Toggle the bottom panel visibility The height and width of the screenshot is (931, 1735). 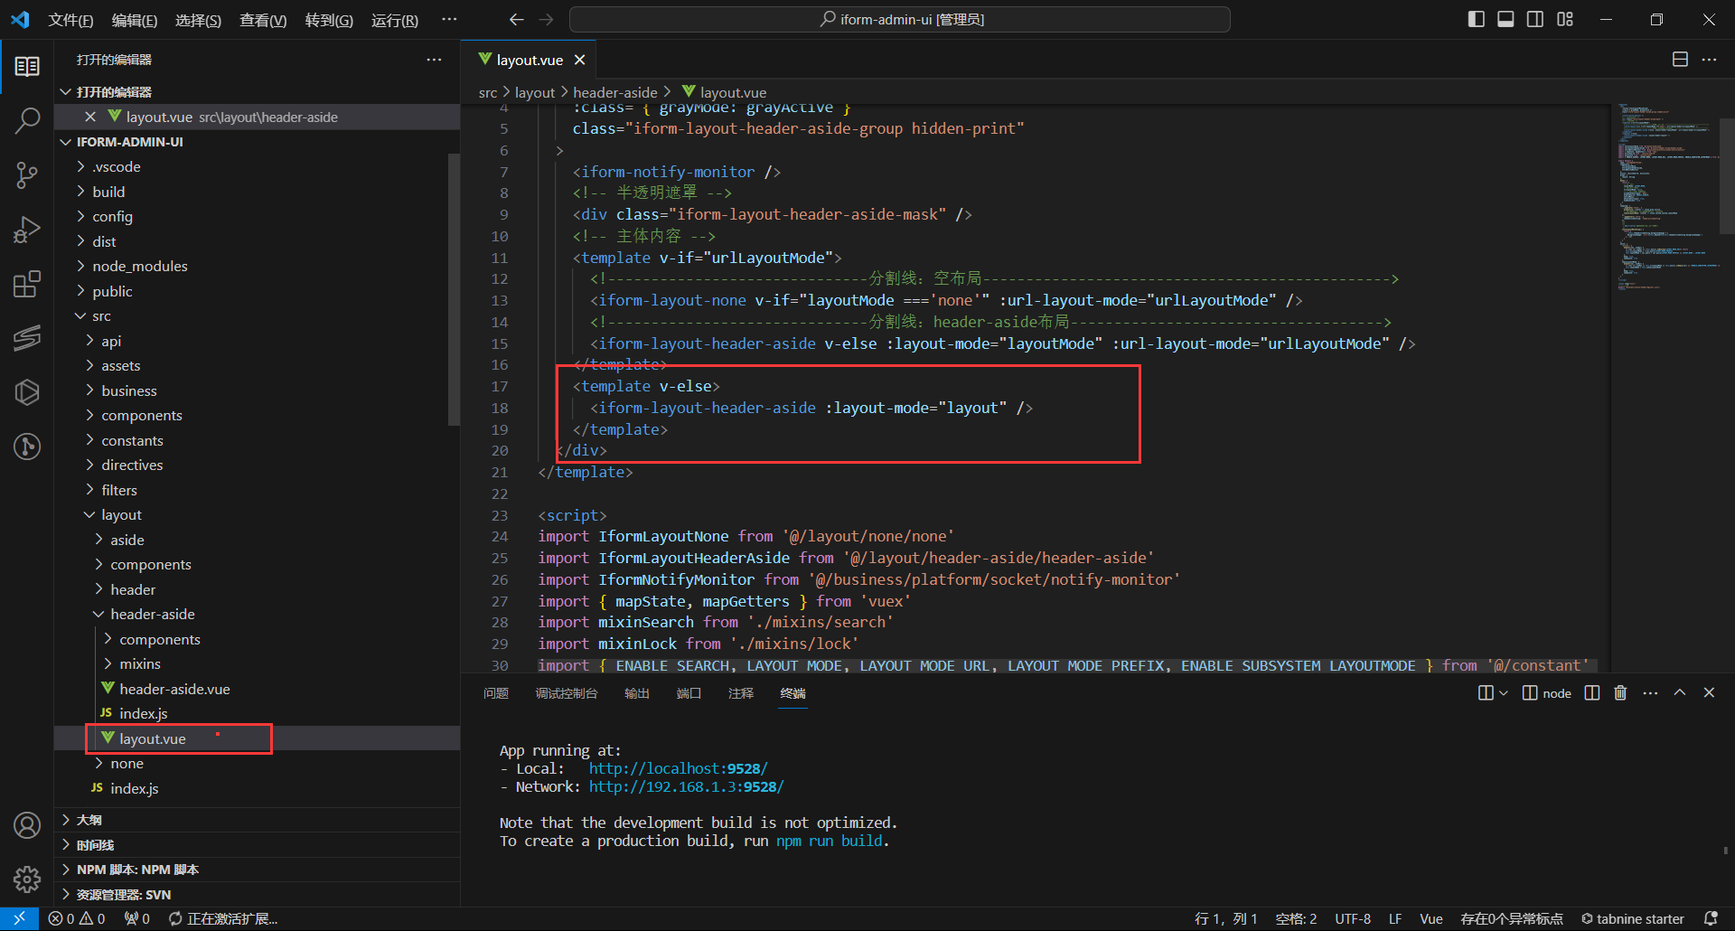(1505, 19)
